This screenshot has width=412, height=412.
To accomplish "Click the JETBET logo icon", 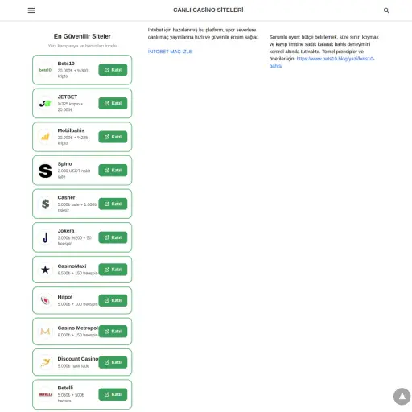I will 45,104.
